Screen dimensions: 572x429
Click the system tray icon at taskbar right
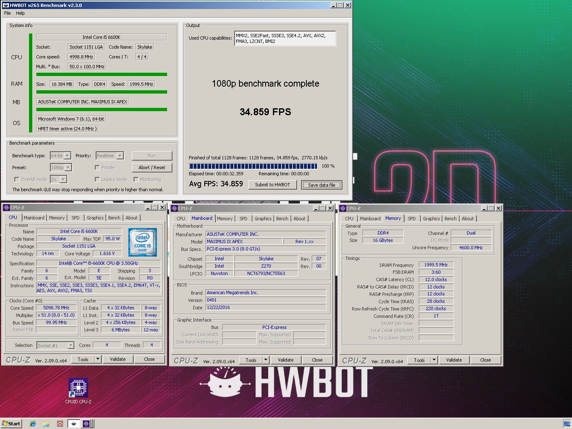click(567, 424)
